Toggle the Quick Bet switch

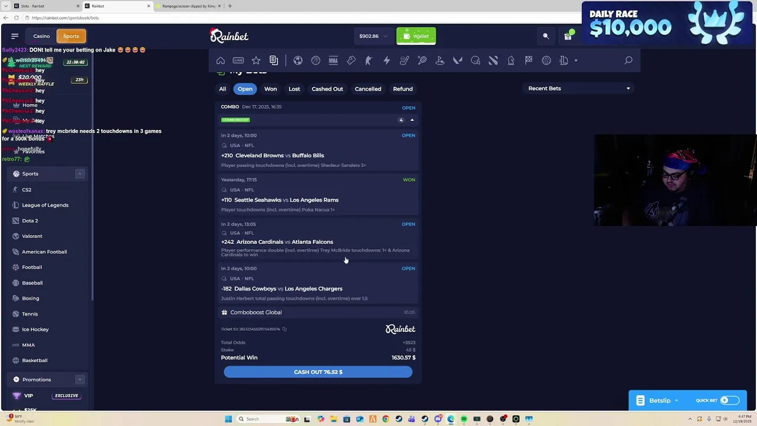point(729,401)
